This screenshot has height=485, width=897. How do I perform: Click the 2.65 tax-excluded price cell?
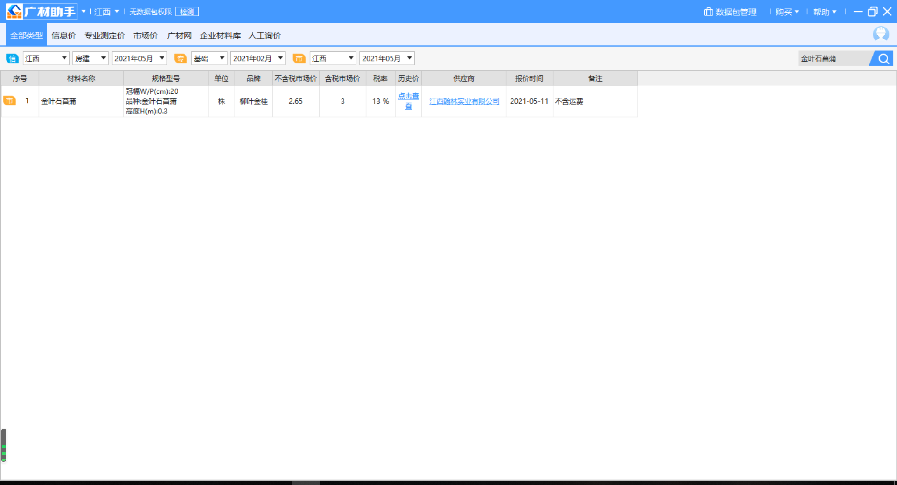click(296, 101)
